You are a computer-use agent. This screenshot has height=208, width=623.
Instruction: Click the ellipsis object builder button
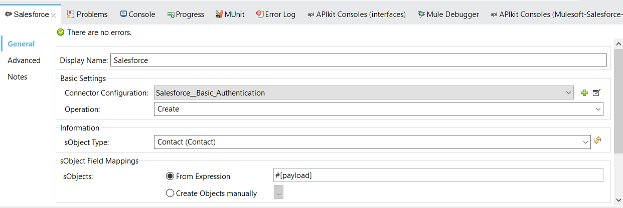pyautogui.click(x=278, y=193)
